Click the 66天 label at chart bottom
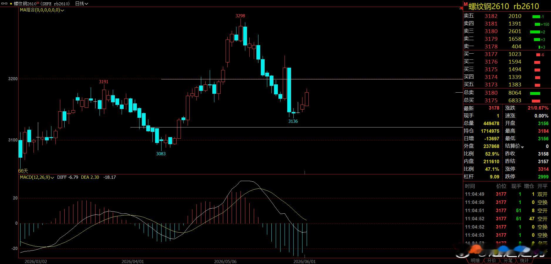This screenshot has height=264, width=551. tap(23, 171)
